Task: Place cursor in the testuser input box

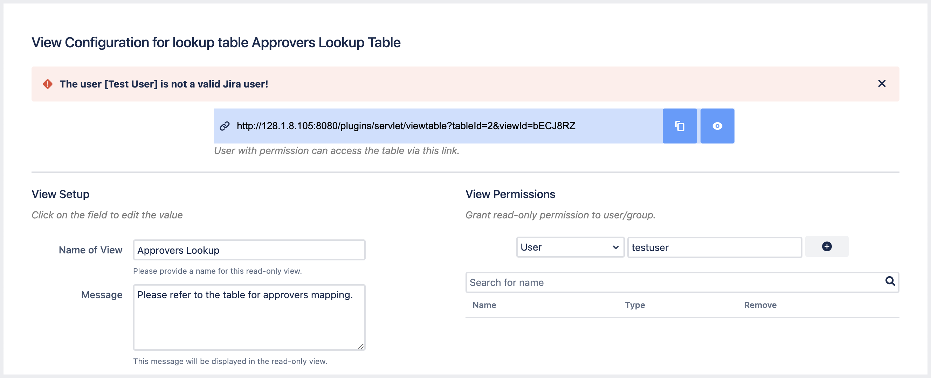Action: [x=714, y=247]
